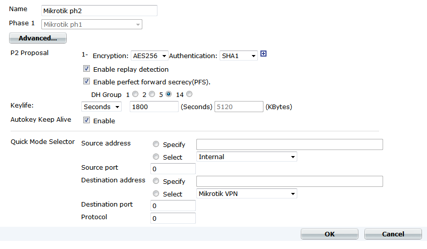Expand the Keylife Seconds unit dropdown

pos(101,107)
